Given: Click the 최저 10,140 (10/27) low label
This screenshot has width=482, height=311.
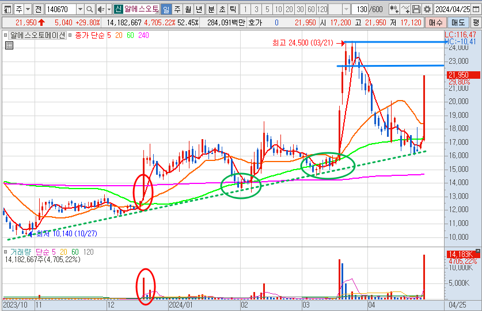Looking at the screenshot, I should [x=67, y=233].
